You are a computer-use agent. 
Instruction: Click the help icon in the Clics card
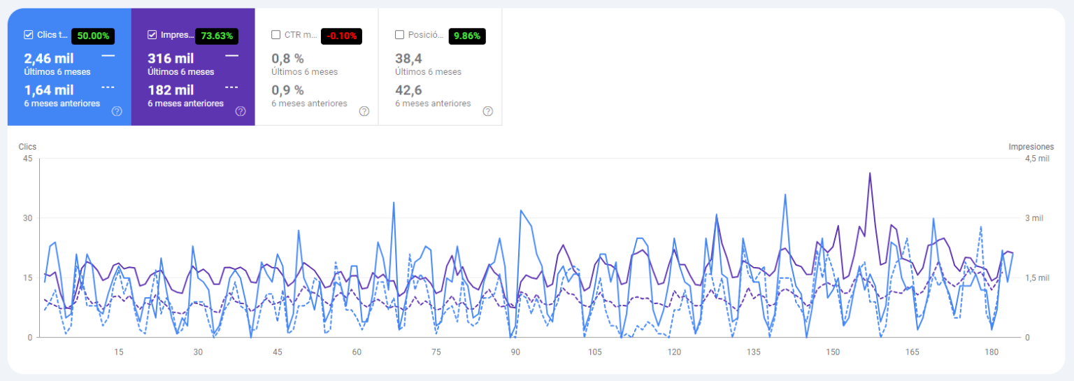[117, 111]
